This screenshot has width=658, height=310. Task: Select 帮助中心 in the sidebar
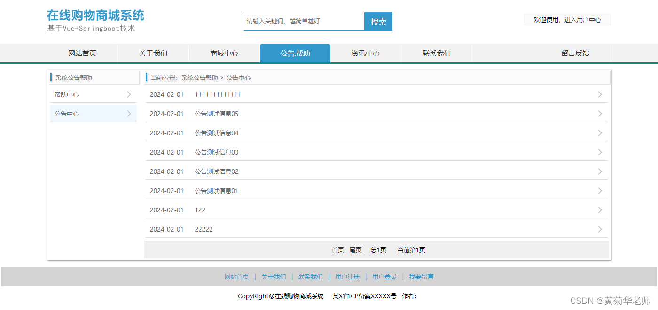94,94
